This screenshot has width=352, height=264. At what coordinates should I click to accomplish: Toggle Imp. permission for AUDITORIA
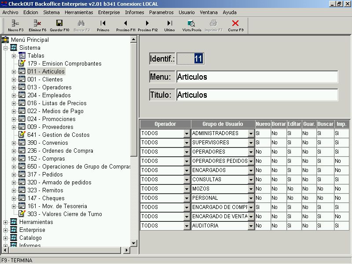click(342, 226)
